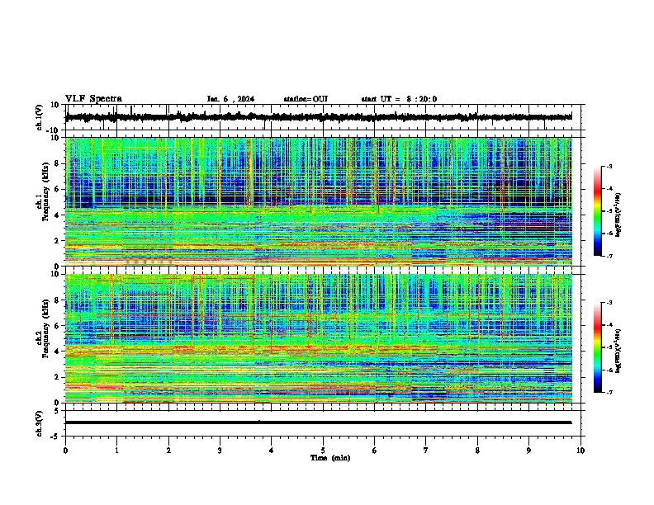Click the ch.2 spectrogram color scale bar
The height and width of the screenshot is (505, 654).
click(x=597, y=347)
